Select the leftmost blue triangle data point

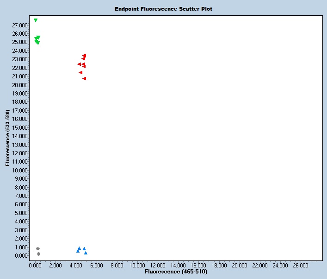click(x=78, y=251)
